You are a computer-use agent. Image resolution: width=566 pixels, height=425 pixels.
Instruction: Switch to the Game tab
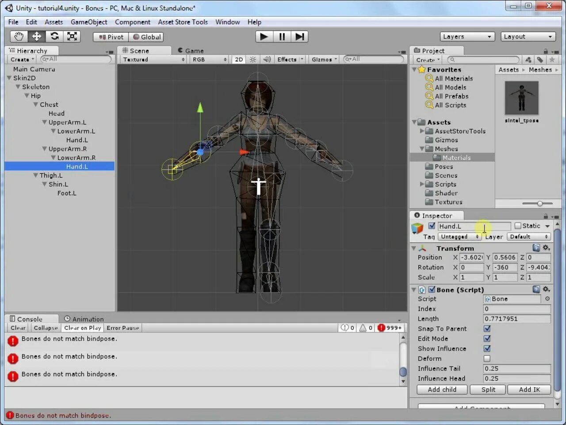193,50
